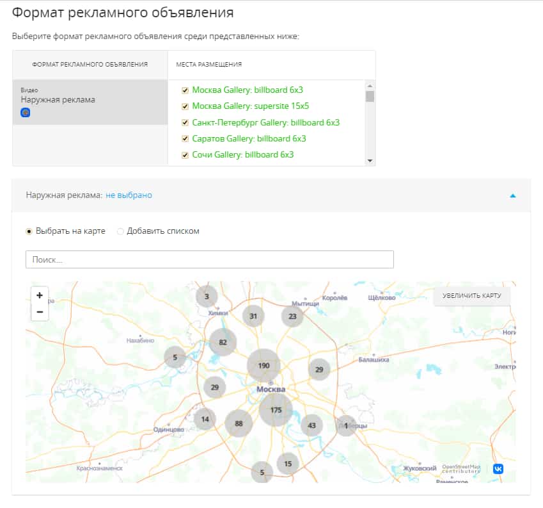
Task: Uncheck Москва Gallery: supersite 15x5
Action: click(185, 106)
